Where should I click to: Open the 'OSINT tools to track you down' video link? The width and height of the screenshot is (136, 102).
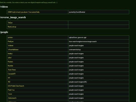point(24,12)
